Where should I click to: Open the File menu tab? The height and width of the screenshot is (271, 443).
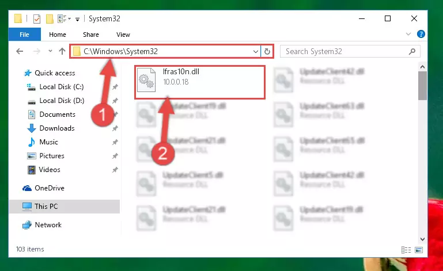pyautogui.click(x=25, y=35)
